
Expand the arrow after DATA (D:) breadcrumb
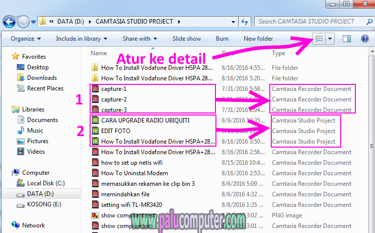click(90, 22)
